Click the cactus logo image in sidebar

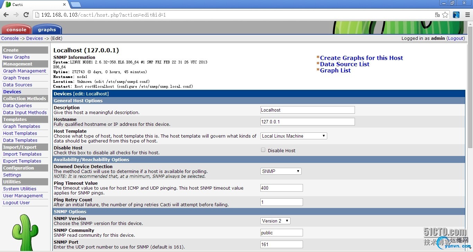[25, 233]
